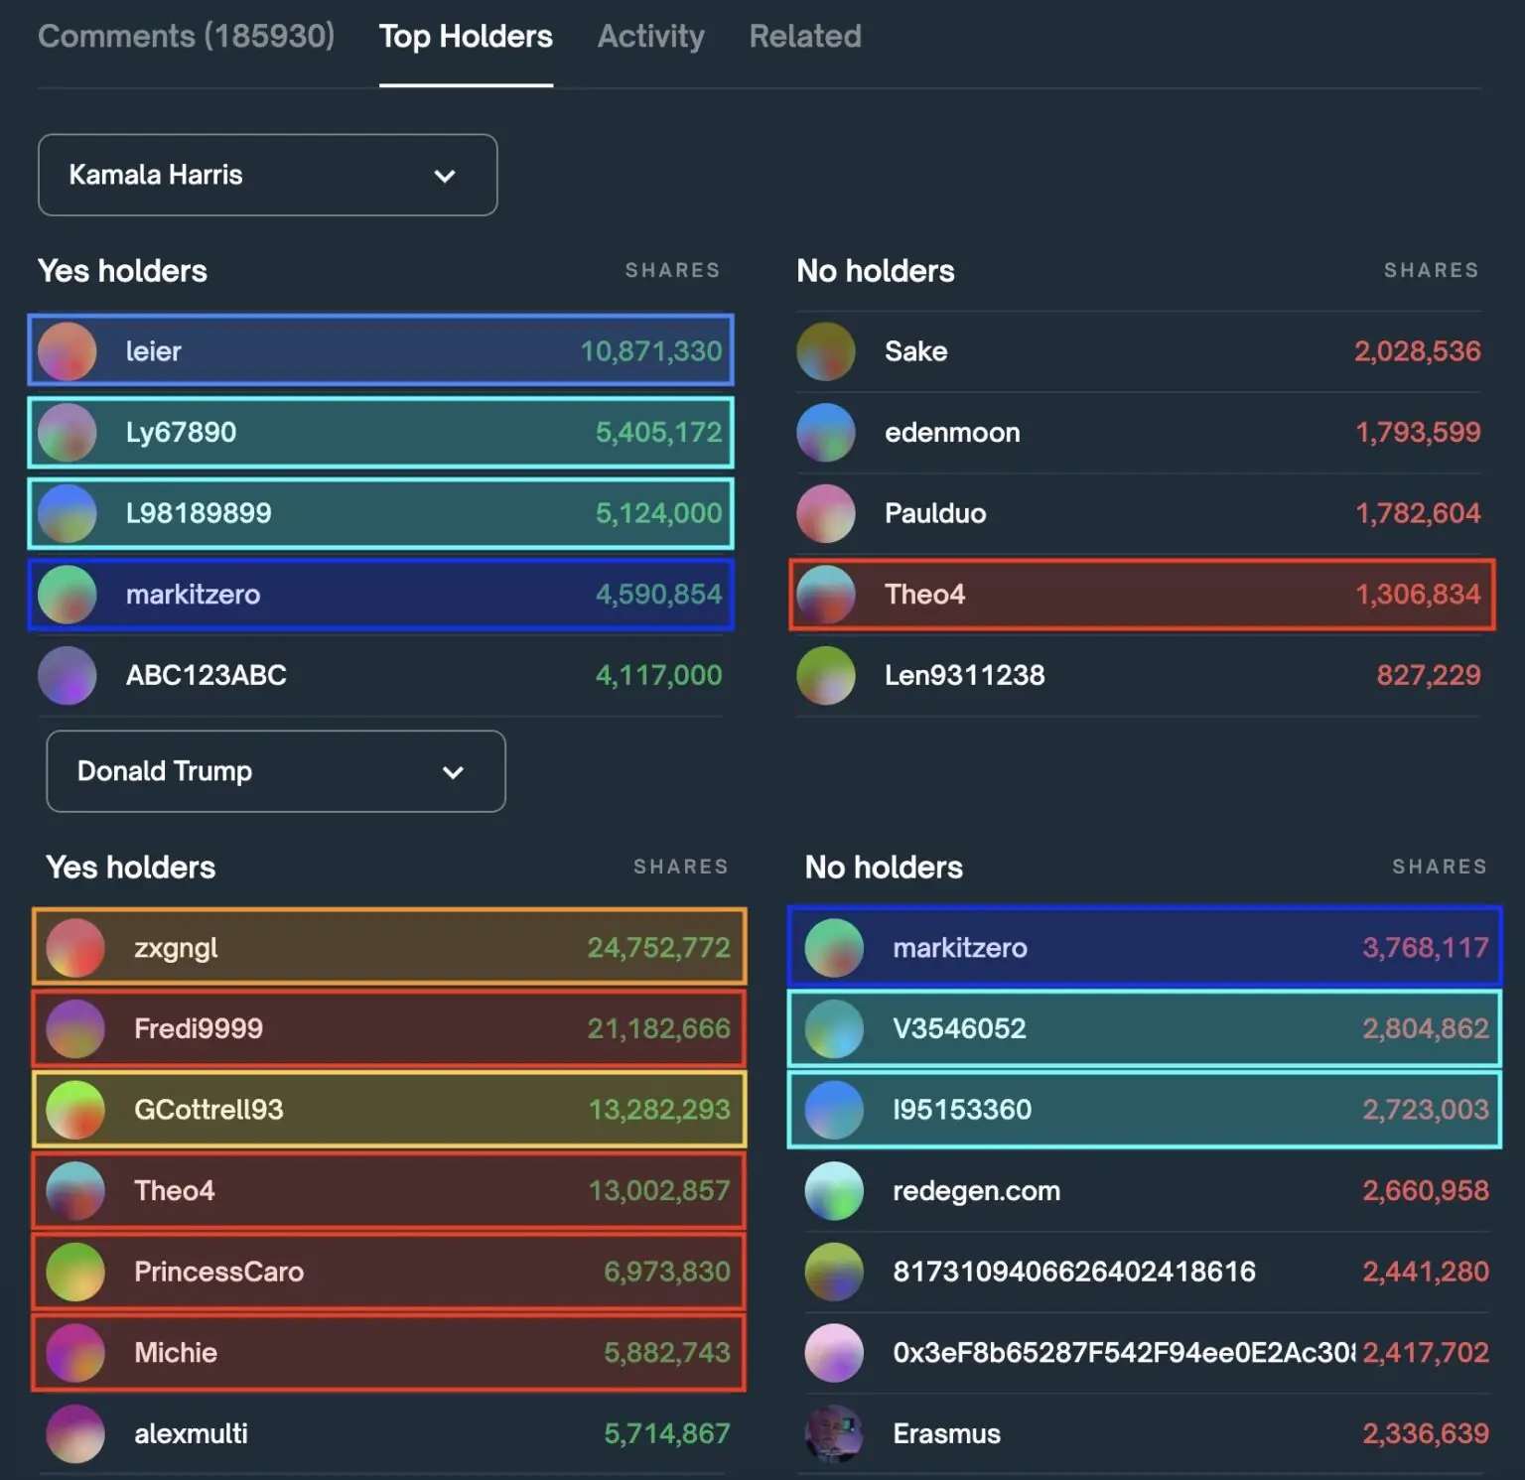Click the alexmulti name
Screen dimensions: 1525x1480
tap(191, 1433)
